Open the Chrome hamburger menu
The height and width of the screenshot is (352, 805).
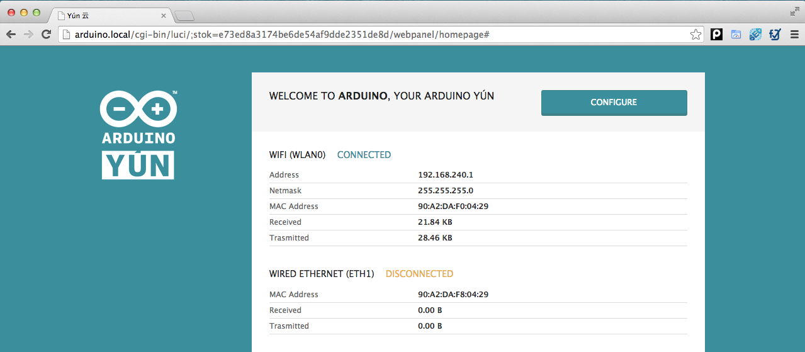pyautogui.click(x=794, y=35)
